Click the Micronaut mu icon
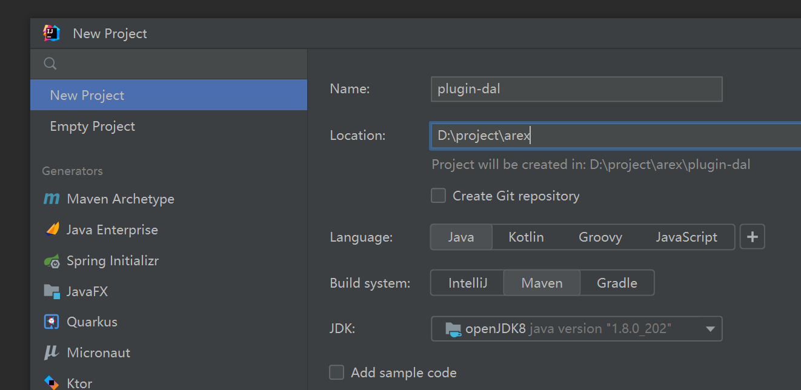 (x=52, y=352)
